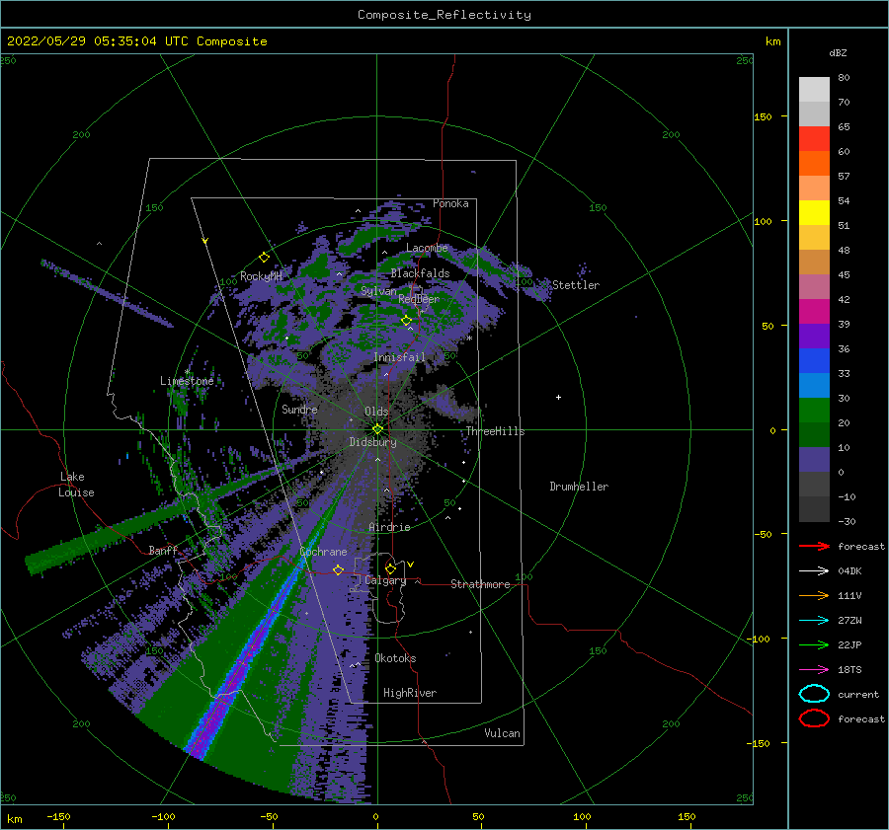Choose the magenta 18TS arrow legend icon

pos(814,670)
